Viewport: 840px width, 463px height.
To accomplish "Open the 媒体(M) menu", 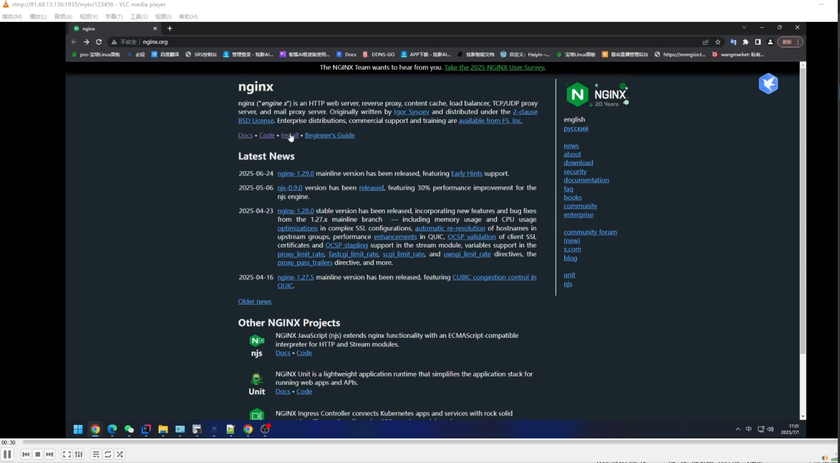I will (12, 16).
